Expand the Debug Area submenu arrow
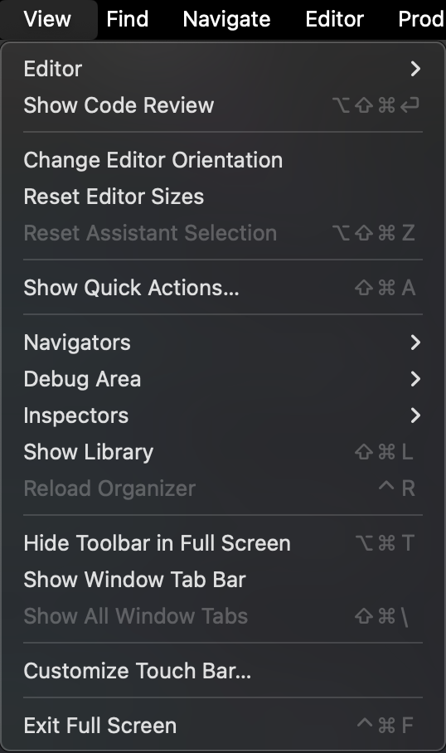This screenshot has height=753, width=446. click(x=415, y=379)
